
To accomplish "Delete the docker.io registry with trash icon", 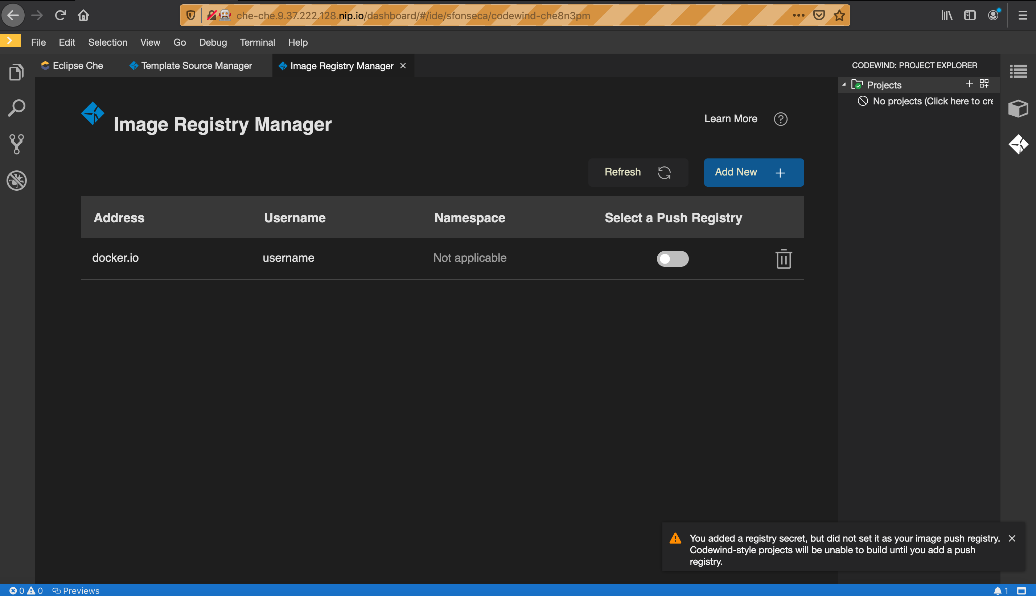I will click(783, 259).
